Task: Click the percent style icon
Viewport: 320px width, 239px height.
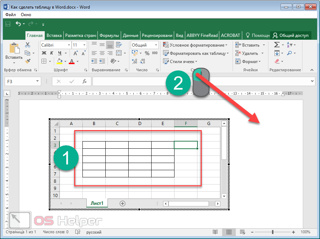Action: point(147,53)
